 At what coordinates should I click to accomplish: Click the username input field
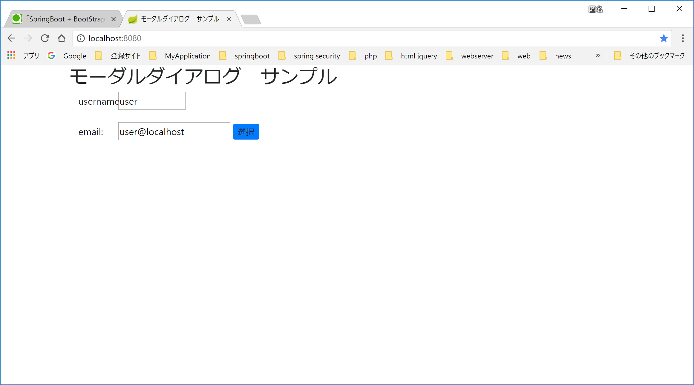click(x=152, y=101)
